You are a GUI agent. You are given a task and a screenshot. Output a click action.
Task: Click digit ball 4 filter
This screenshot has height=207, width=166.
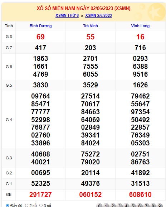(x=126, y=205)
